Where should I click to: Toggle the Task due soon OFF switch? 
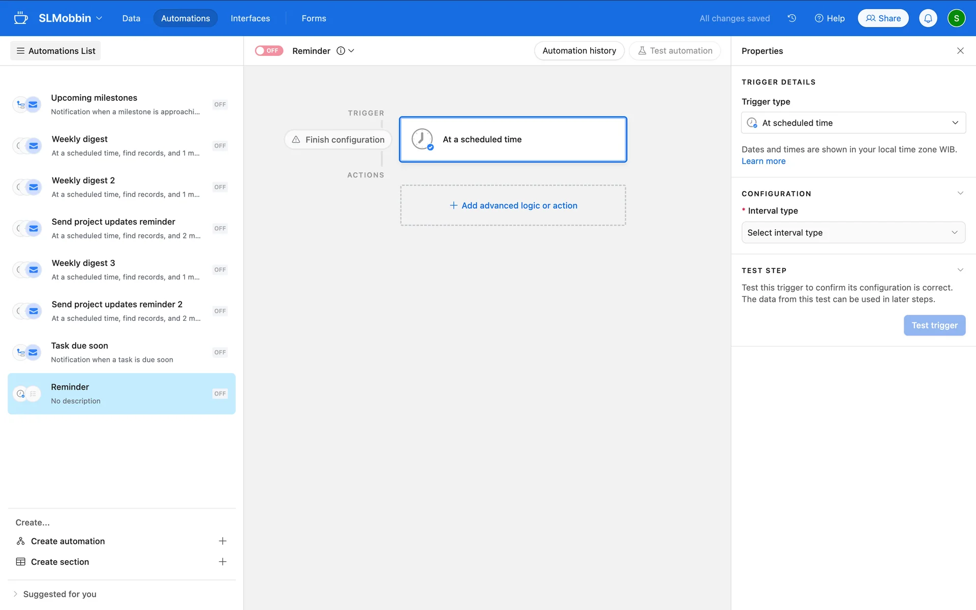pos(220,352)
